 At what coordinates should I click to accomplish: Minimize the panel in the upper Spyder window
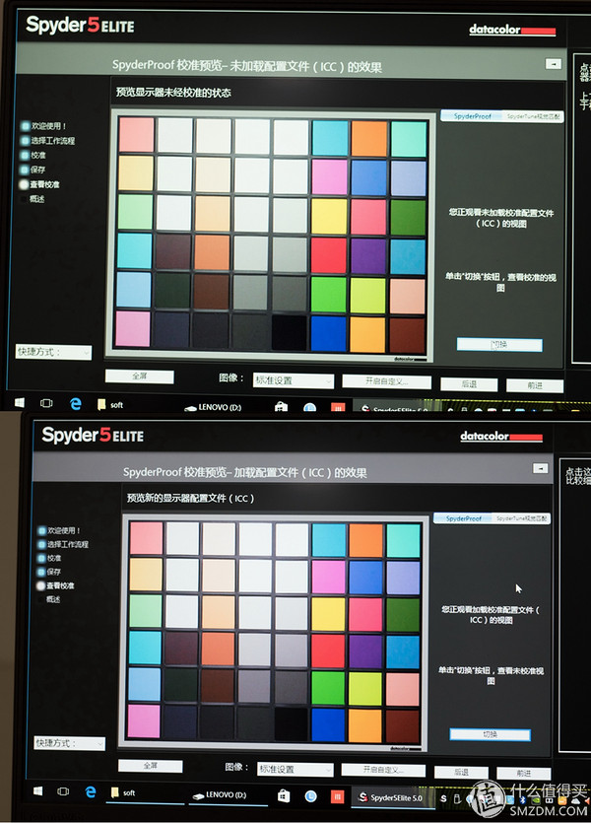click(x=554, y=63)
